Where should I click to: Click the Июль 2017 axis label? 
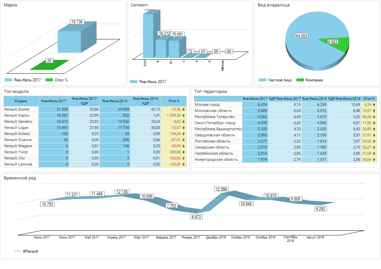pyautogui.click(x=42, y=237)
